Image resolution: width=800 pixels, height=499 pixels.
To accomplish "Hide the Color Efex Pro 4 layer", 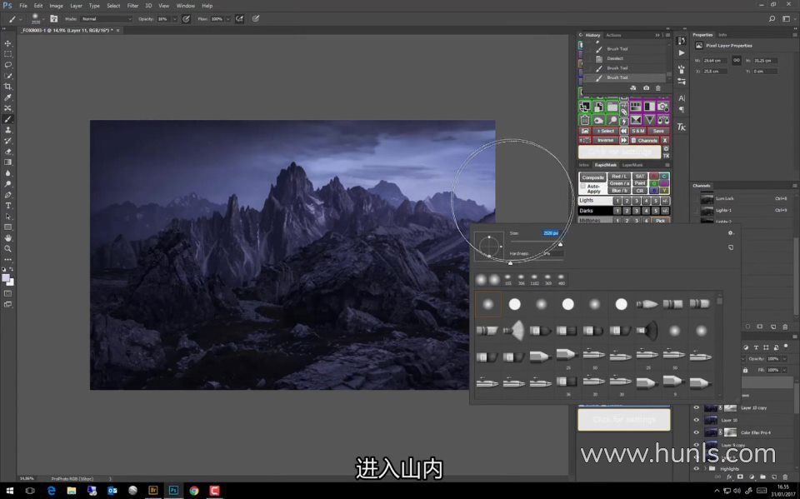I will (x=697, y=432).
